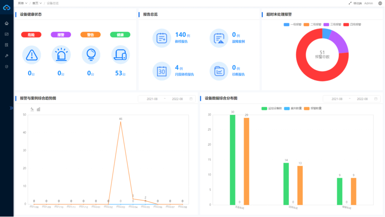
Task: Click the globe language icon at top right
Action: click(380, 3)
